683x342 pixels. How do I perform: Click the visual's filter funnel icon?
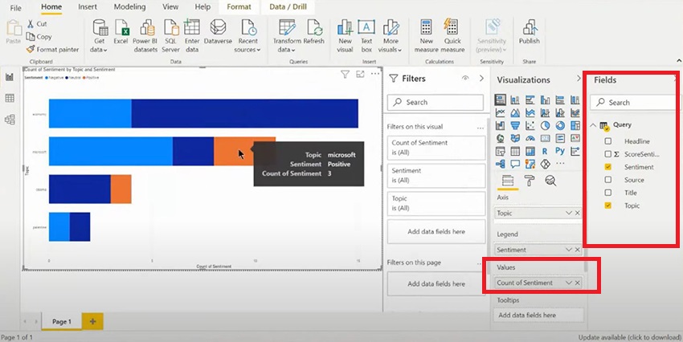345,75
